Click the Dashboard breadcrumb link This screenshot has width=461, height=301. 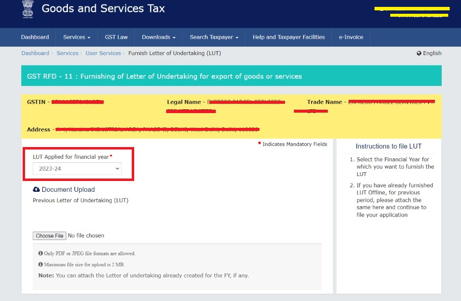coord(35,53)
